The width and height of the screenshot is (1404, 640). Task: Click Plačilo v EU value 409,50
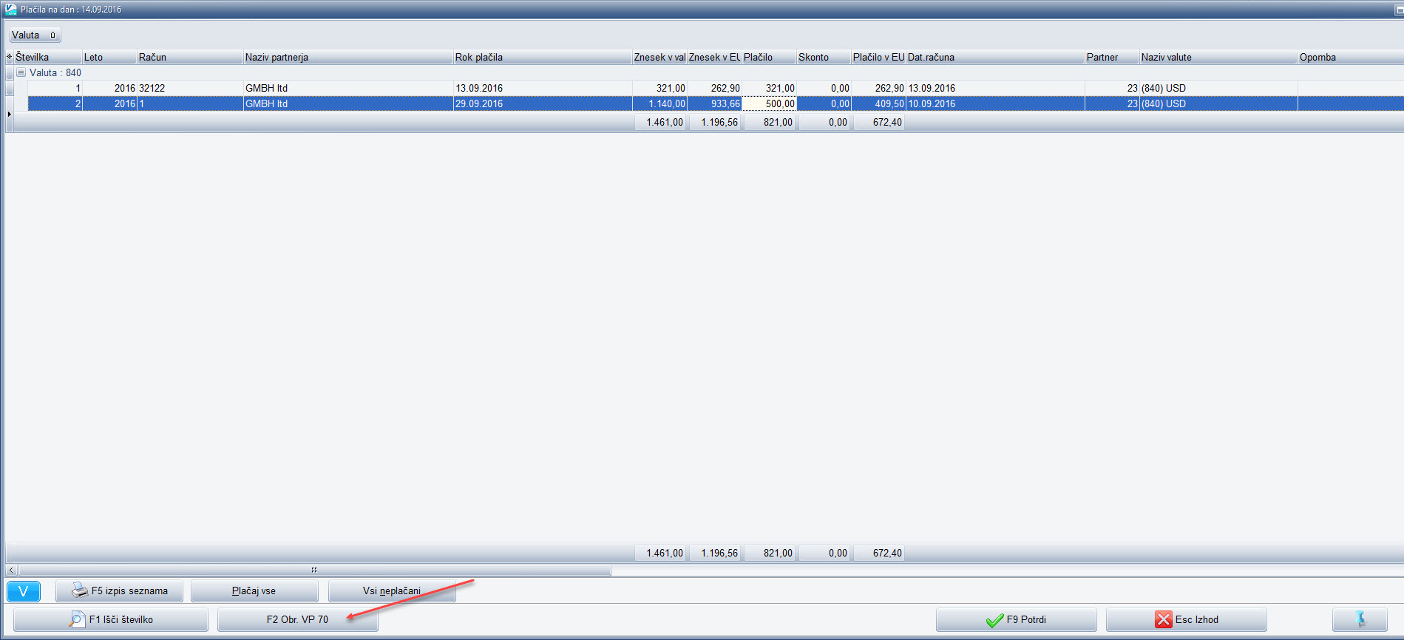pos(878,103)
